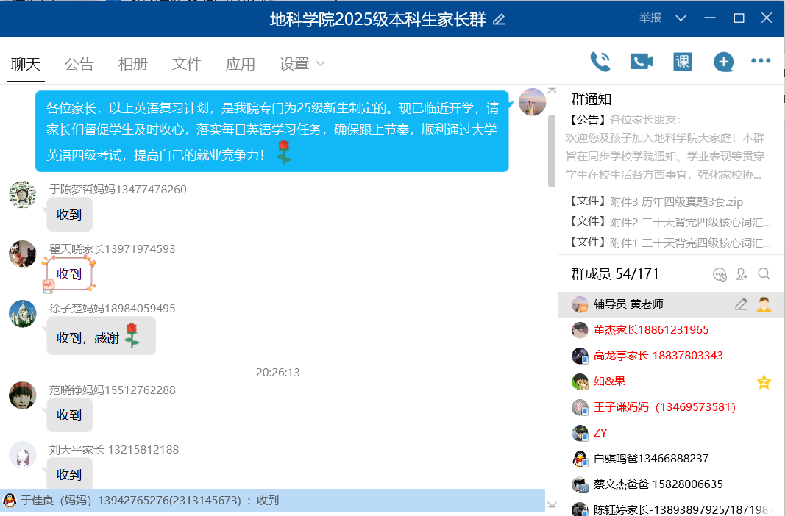This screenshot has height=516, width=785.
Task: Search group members with magnifier icon
Action: click(x=764, y=274)
